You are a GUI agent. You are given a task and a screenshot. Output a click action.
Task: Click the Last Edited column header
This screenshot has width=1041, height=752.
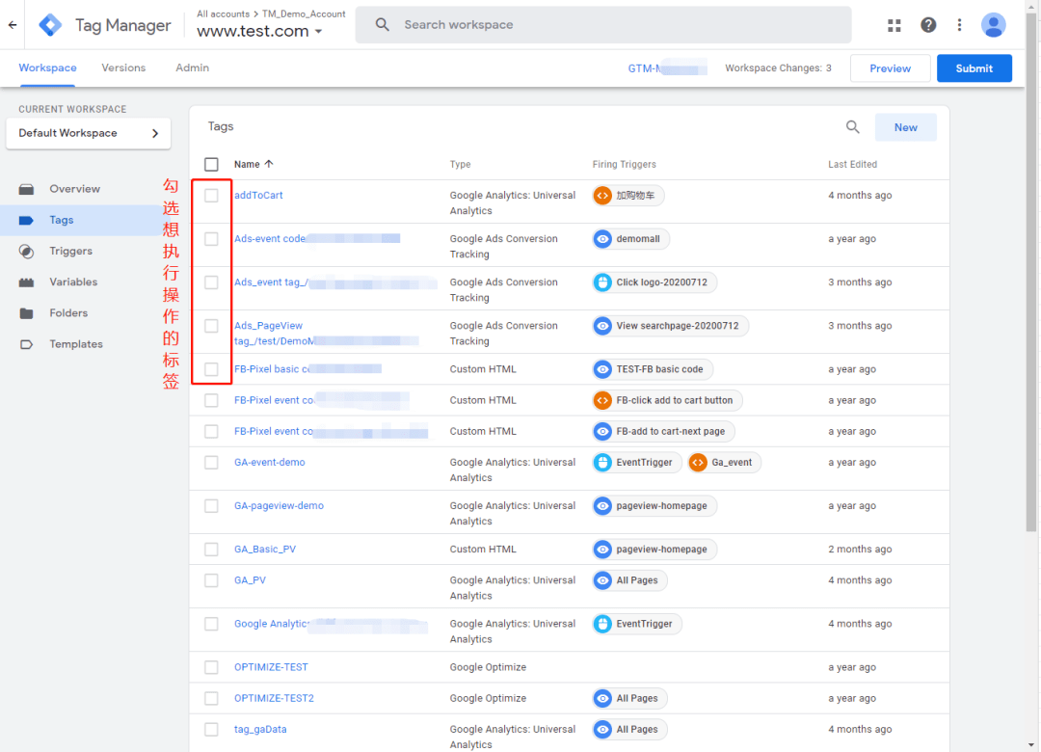pos(852,164)
